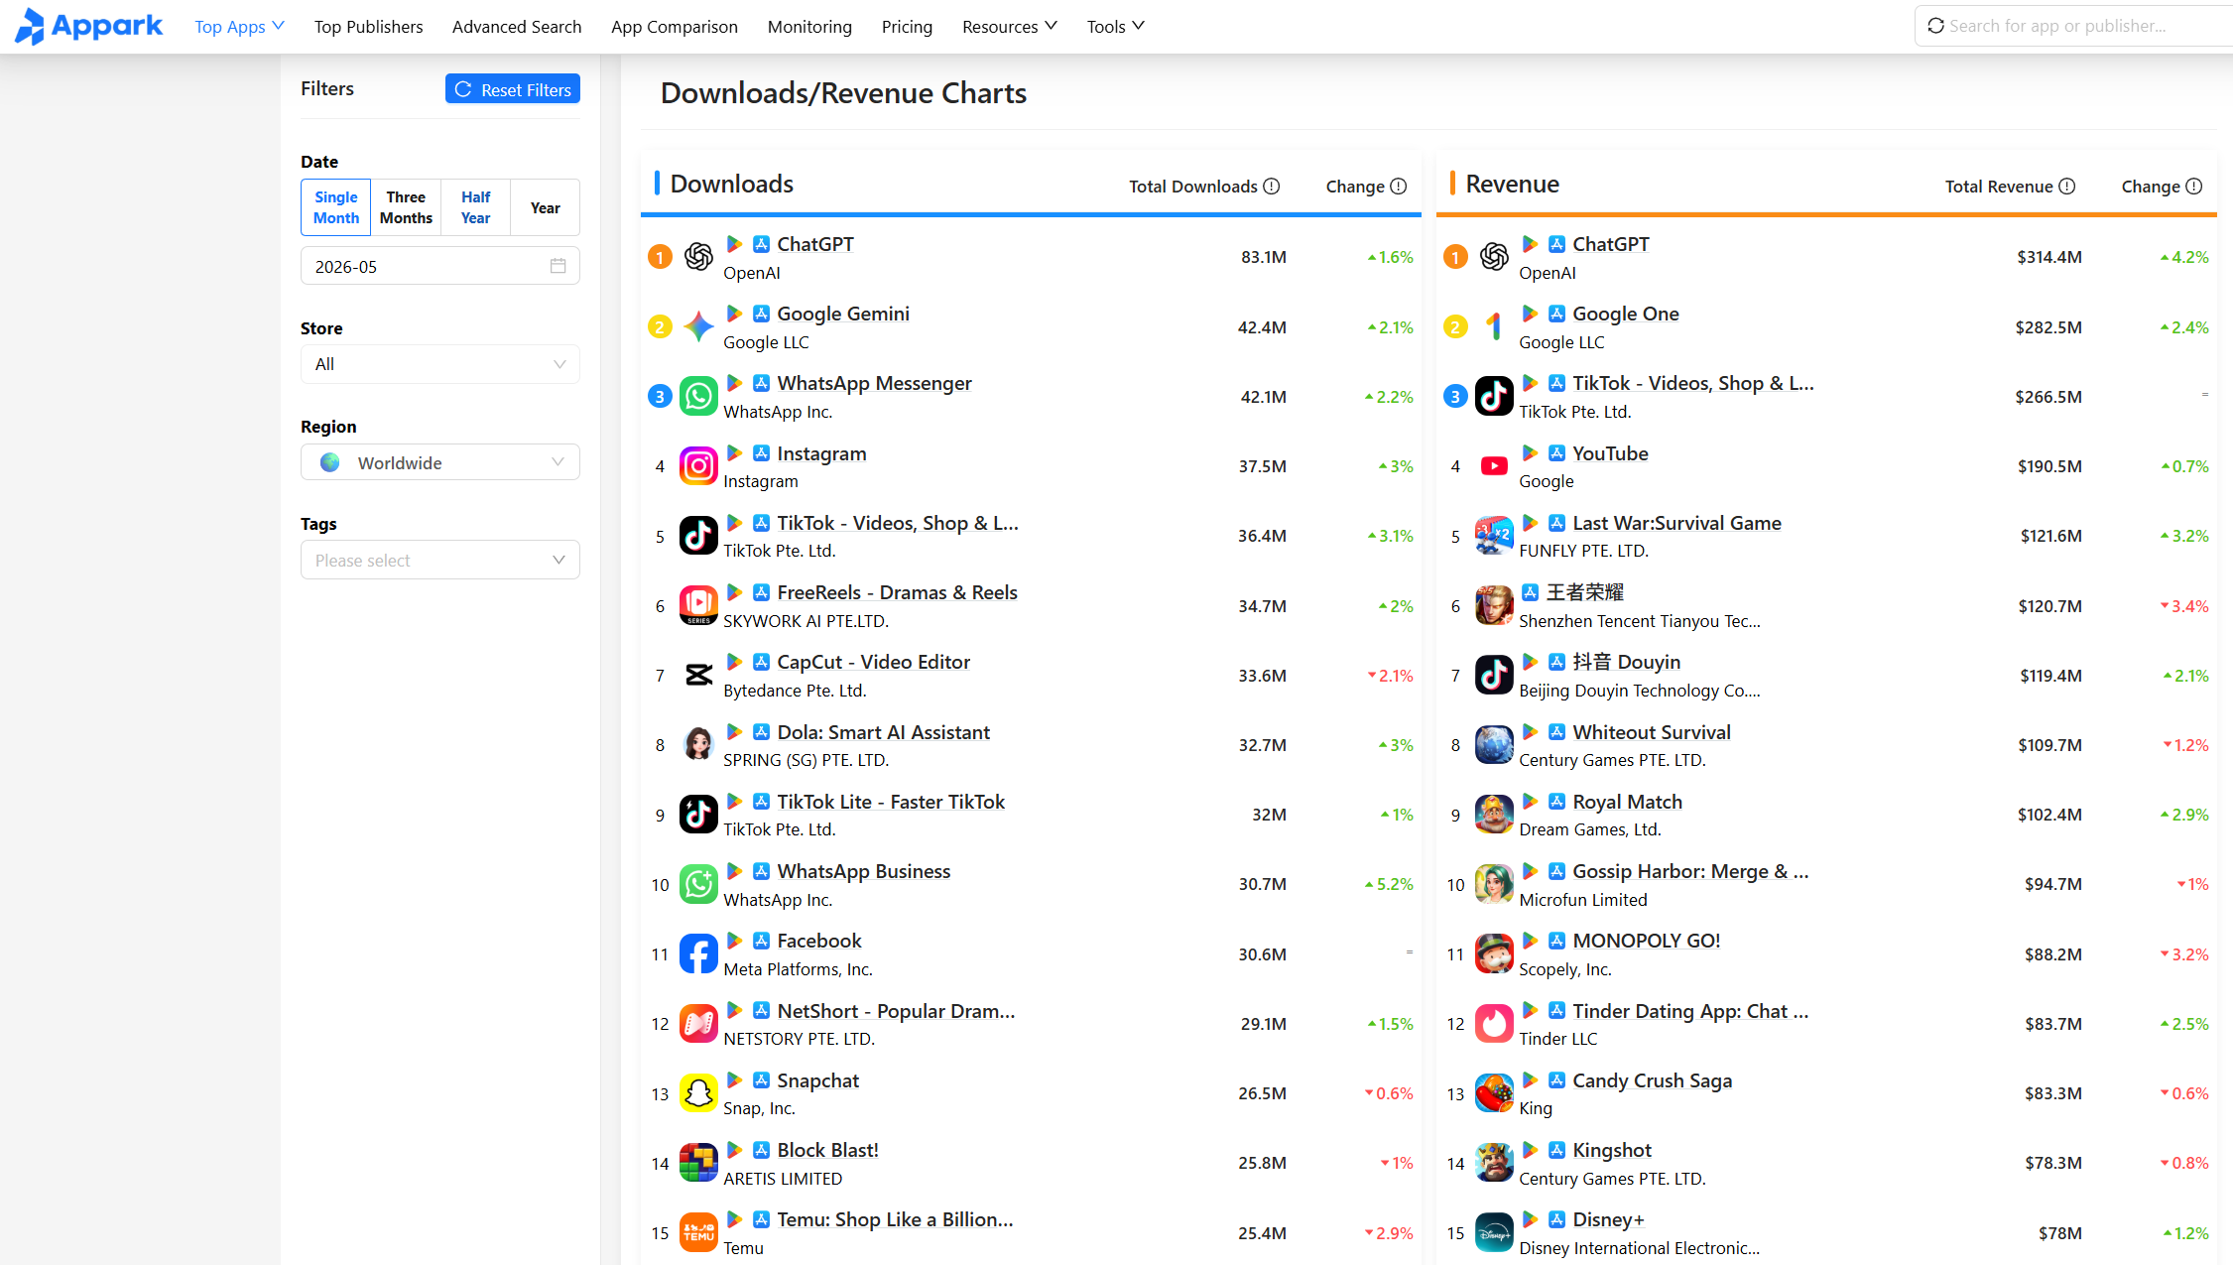Open the Disney+ app icon
The height and width of the screenshot is (1266, 2233).
point(1494,1233)
